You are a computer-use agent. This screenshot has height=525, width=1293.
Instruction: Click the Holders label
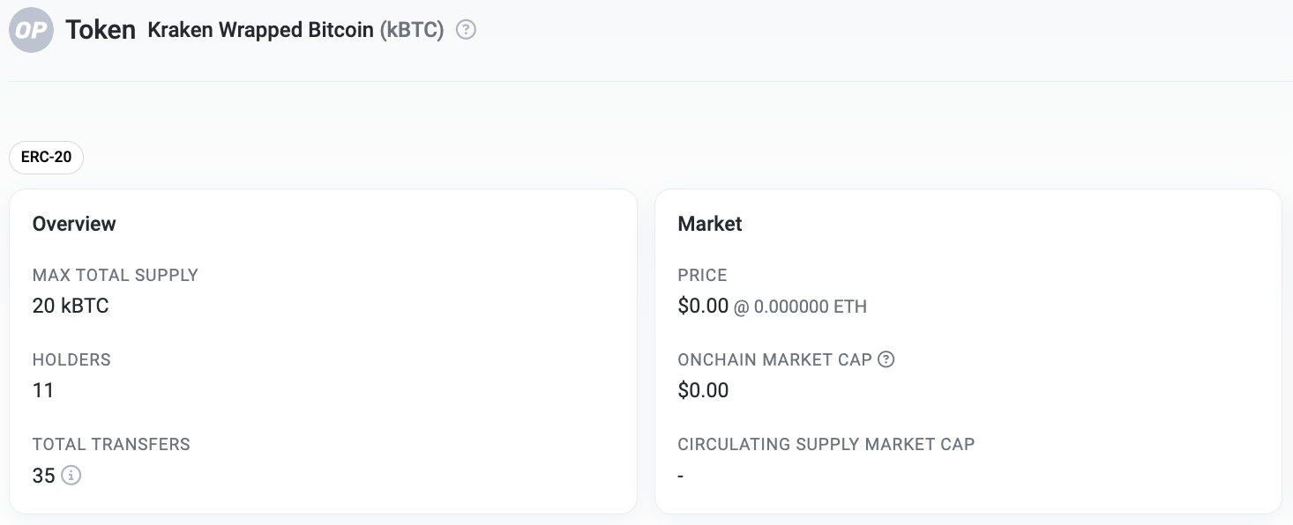tap(71, 359)
